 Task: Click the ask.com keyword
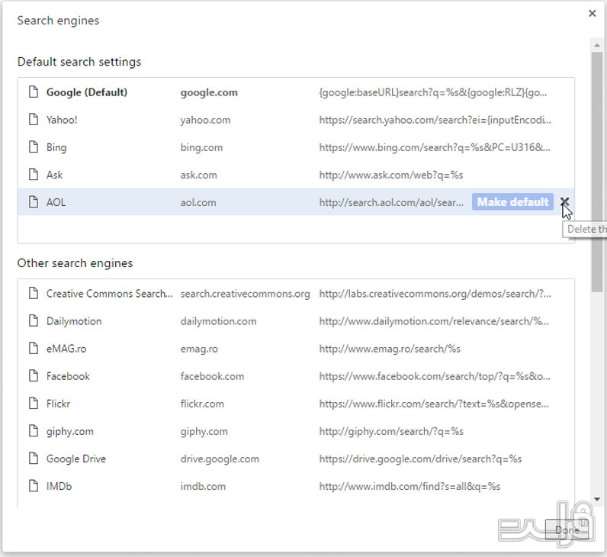pyautogui.click(x=198, y=175)
